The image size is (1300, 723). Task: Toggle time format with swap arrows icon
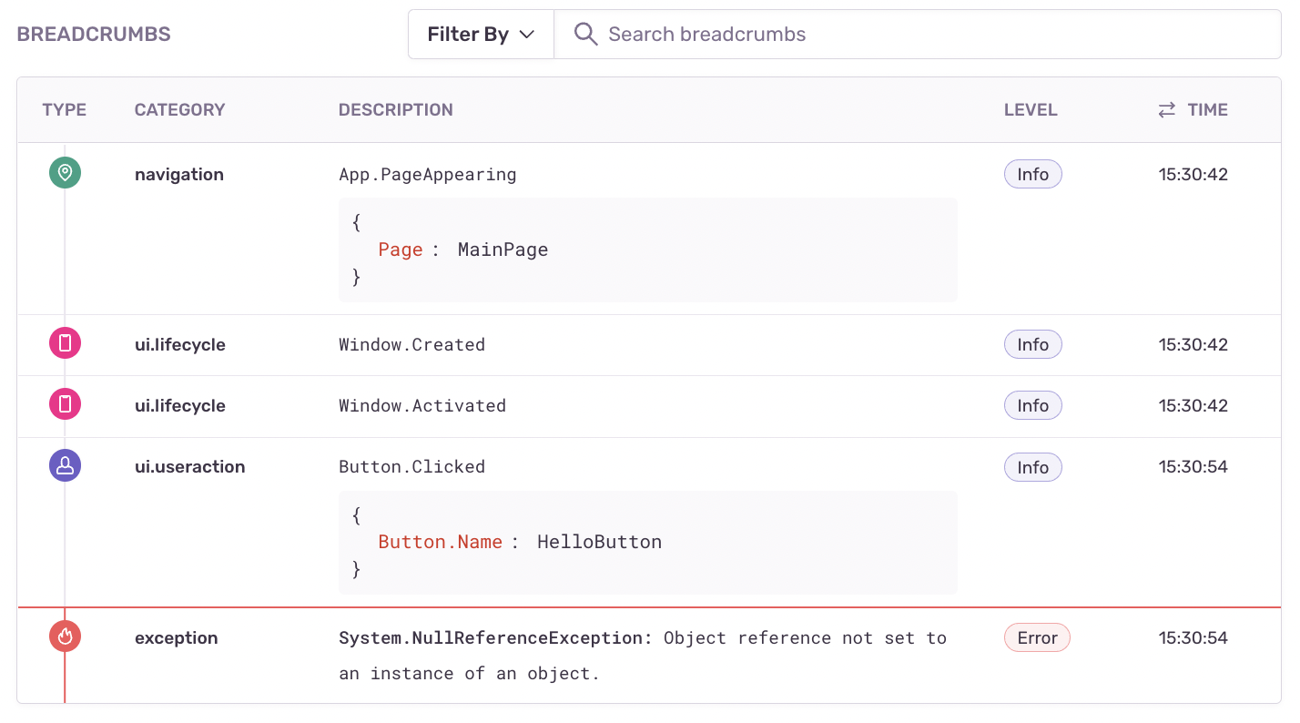[1166, 110]
